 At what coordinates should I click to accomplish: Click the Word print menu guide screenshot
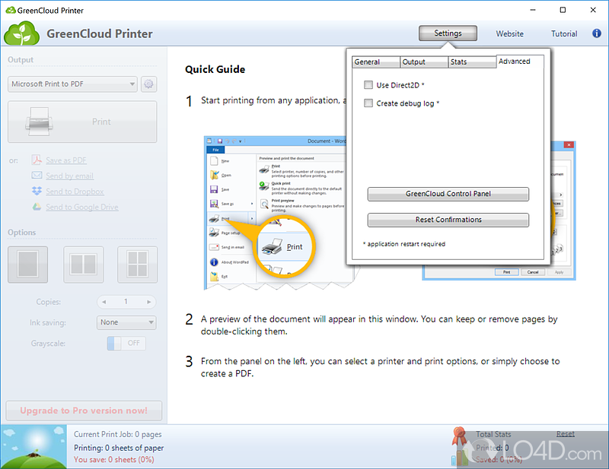[x=275, y=213]
